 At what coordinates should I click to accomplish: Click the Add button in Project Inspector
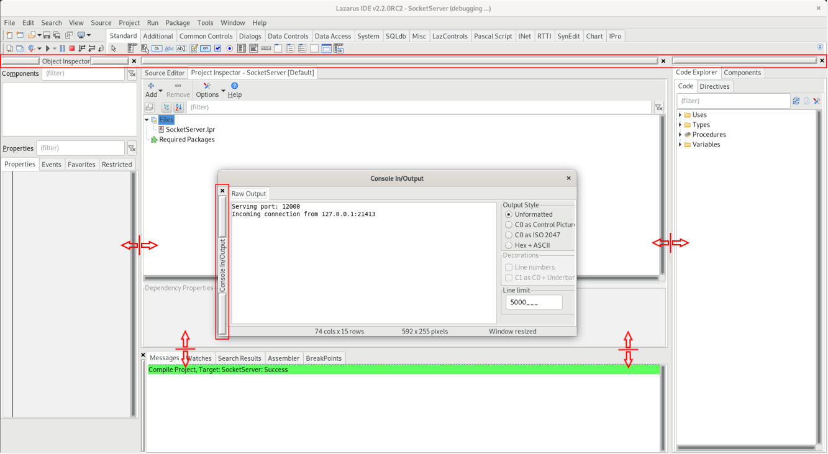tap(151, 90)
